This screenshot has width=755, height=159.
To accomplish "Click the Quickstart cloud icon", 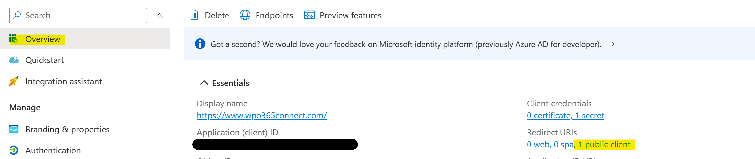I will [14, 60].
